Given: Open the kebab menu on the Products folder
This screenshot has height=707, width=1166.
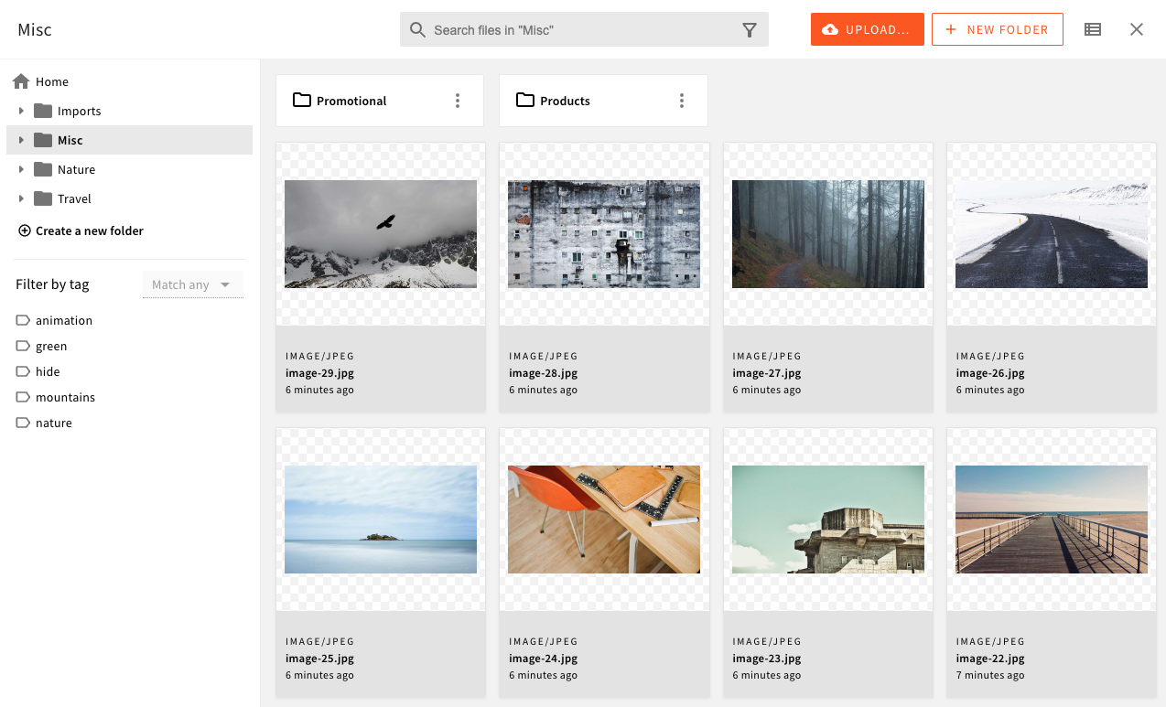Looking at the screenshot, I should 681,100.
